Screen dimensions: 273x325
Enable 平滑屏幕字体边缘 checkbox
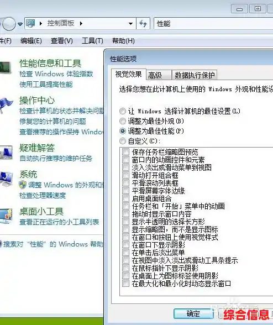tap(125, 191)
